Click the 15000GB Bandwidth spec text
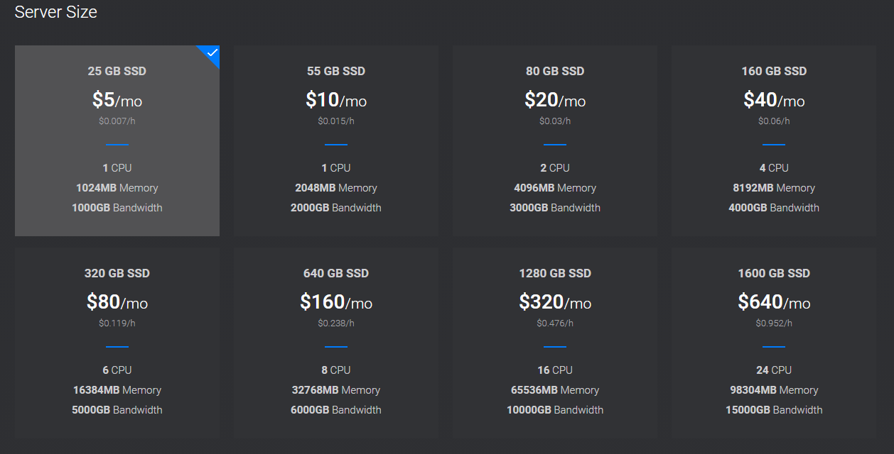 coord(773,409)
